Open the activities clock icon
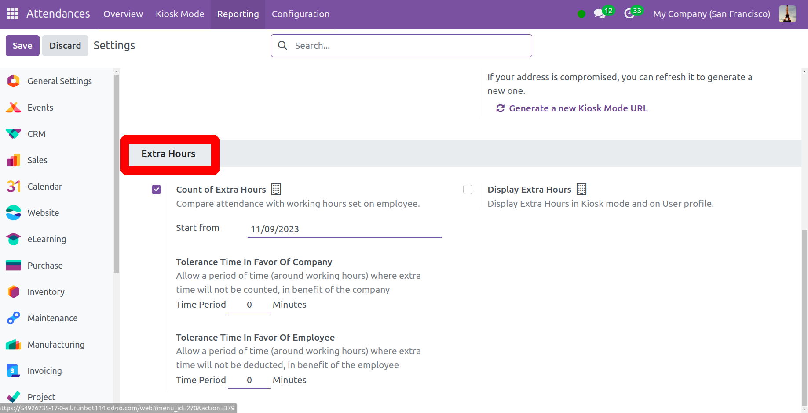Screen dimensions: 808x413 [629, 14]
